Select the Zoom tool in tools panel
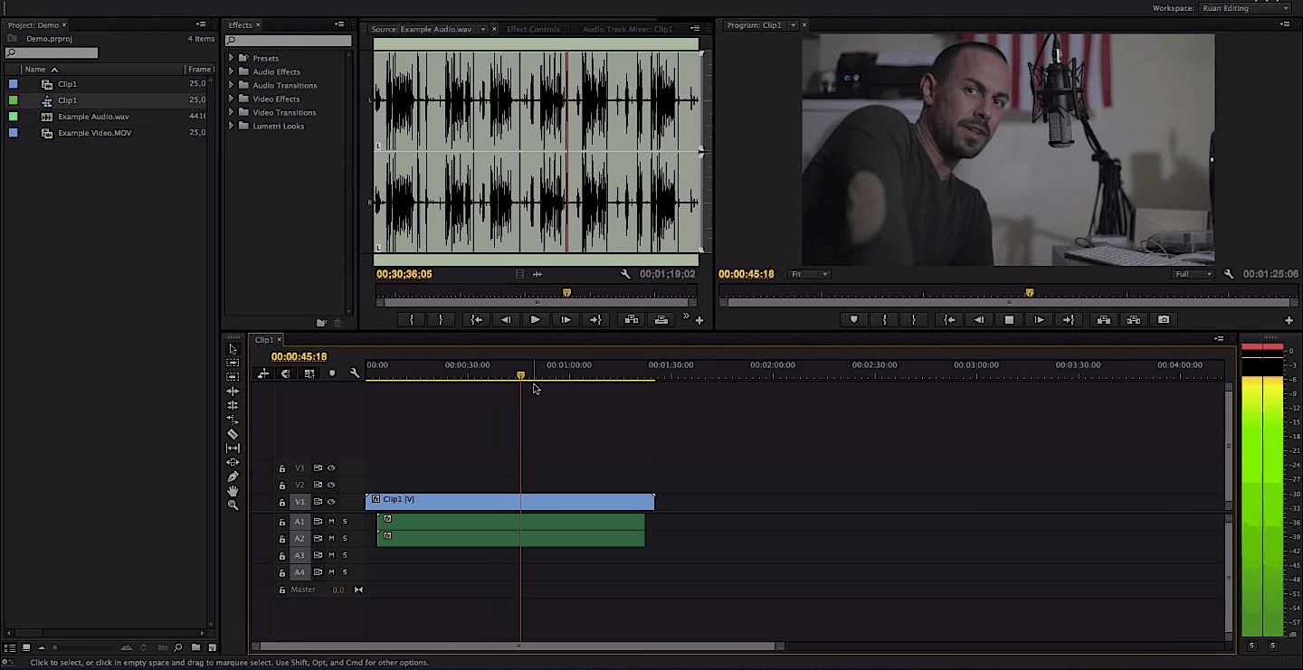The width and height of the screenshot is (1303, 670). [233, 505]
